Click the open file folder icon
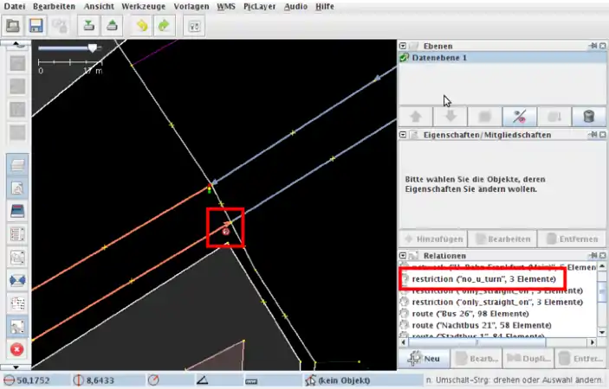Screen dimensions: 609x389 [x=14, y=25]
